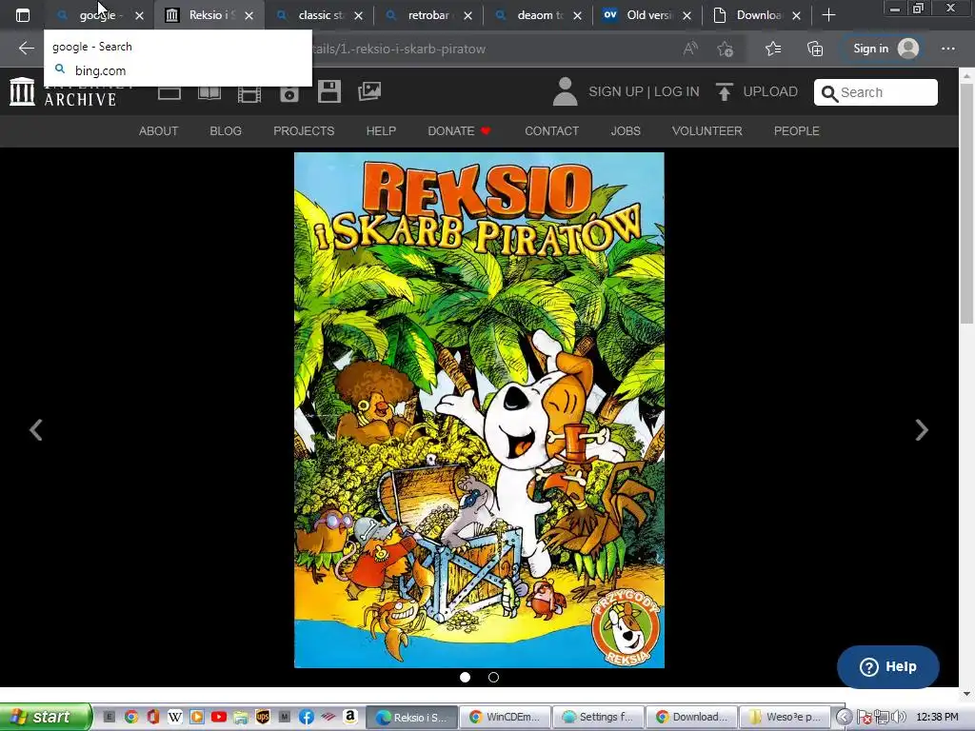Open the DONATE menu item

[x=459, y=131]
